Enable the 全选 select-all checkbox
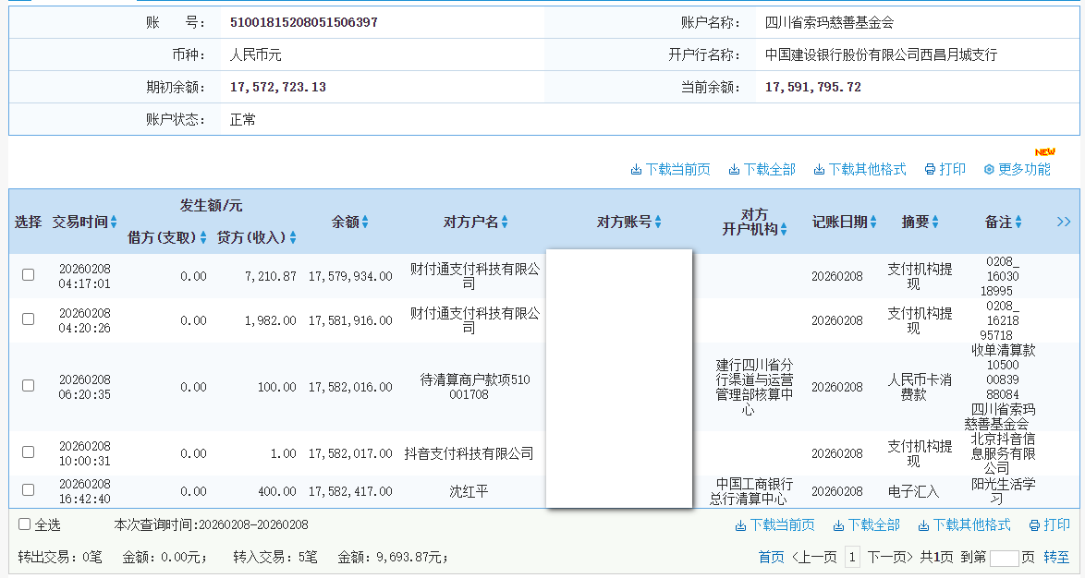This screenshot has width=1085, height=578. (x=25, y=524)
